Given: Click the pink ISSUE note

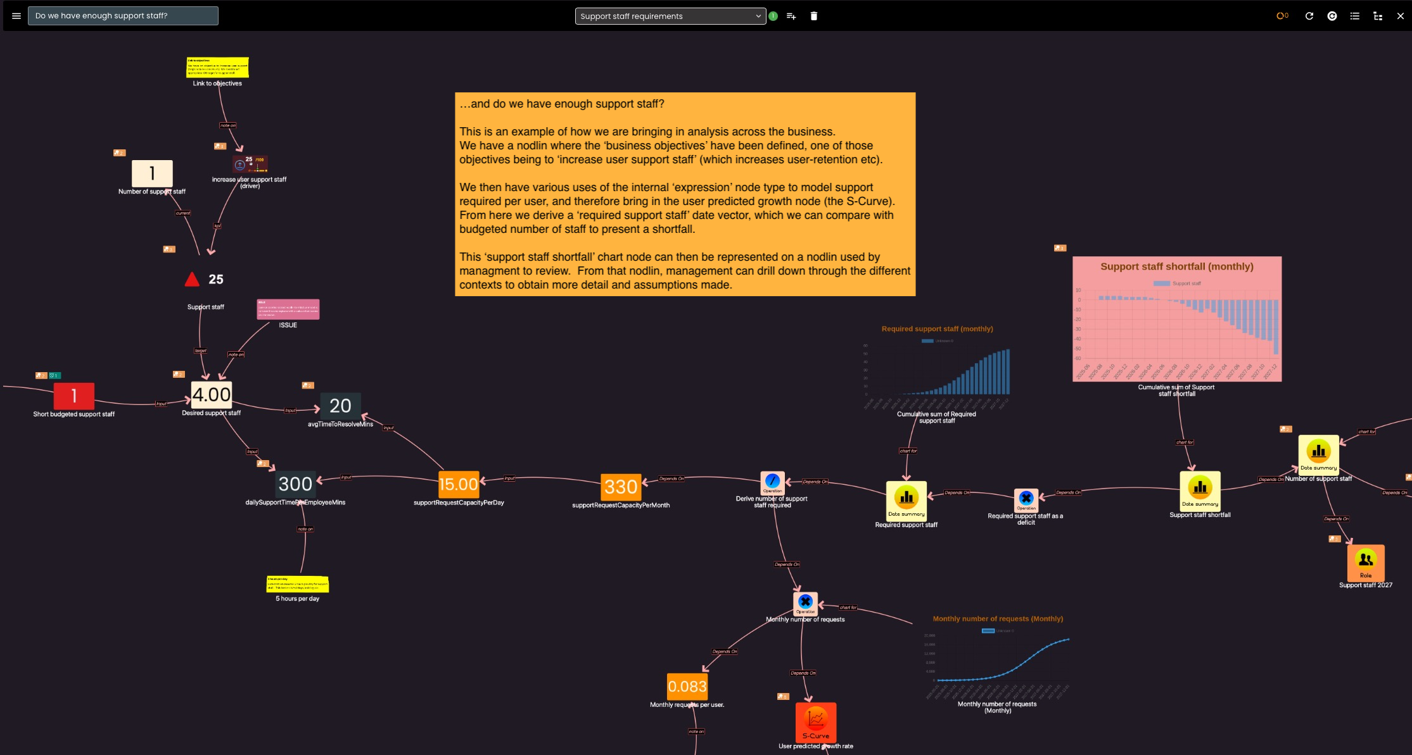Looking at the screenshot, I should (x=288, y=309).
